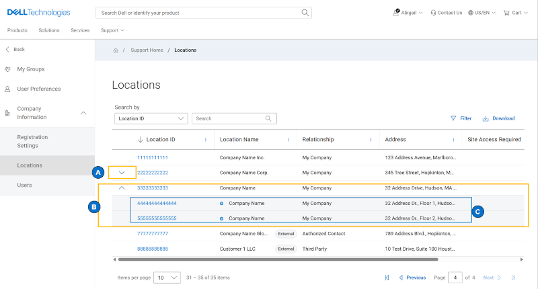Click External badge on Company Name Glo row
The height and width of the screenshot is (289, 538).
286,234
